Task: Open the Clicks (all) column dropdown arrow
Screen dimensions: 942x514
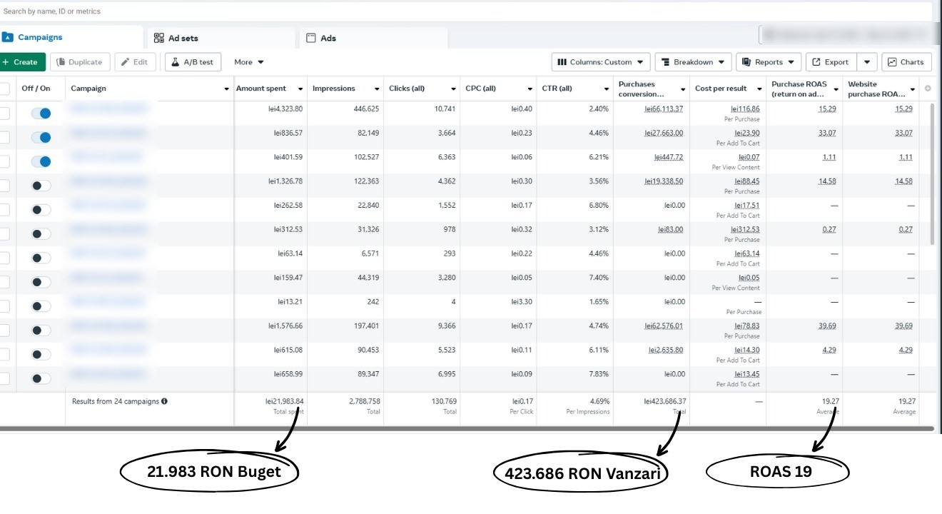Action: (453, 89)
